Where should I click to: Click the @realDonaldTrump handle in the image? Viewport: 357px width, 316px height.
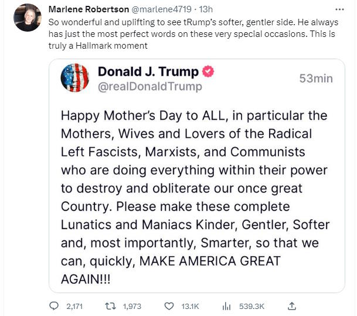click(x=149, y=87)
